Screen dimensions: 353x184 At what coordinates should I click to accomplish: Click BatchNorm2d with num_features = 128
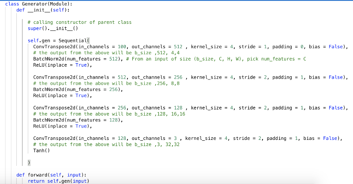click(x=77, y=120)
